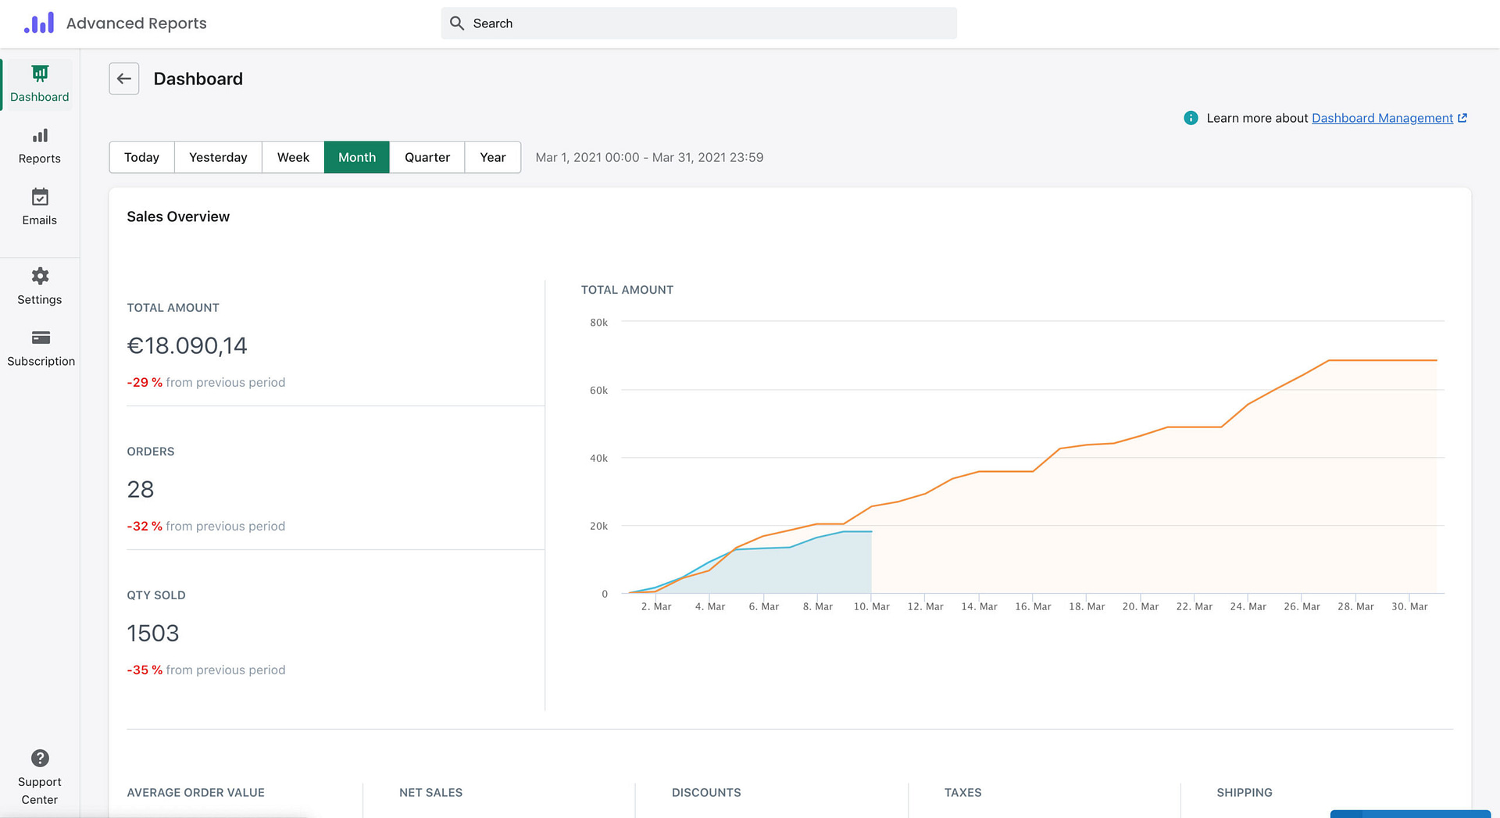This screenshot has height=818, width=1500.
Task: Click the 40k y-axis label
Action: point(599,459)
